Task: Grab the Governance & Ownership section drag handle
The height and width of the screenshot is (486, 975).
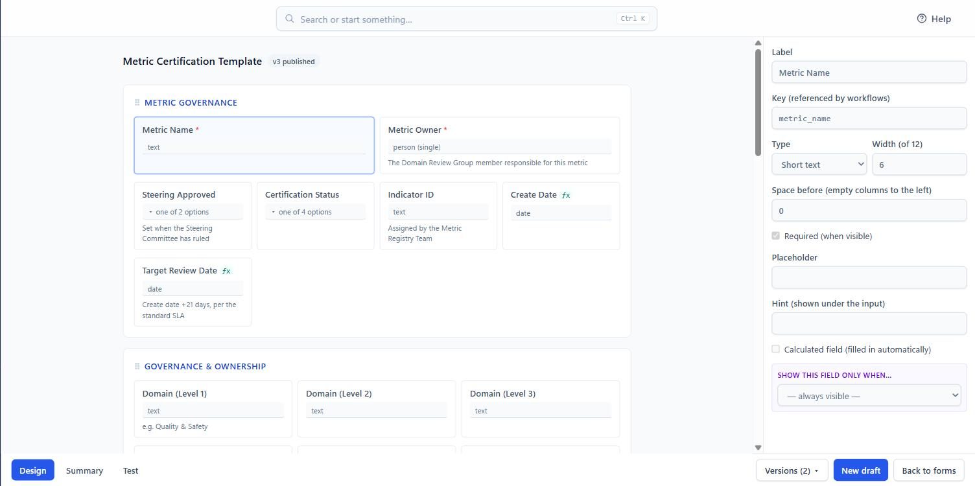Action: point(137,366)
